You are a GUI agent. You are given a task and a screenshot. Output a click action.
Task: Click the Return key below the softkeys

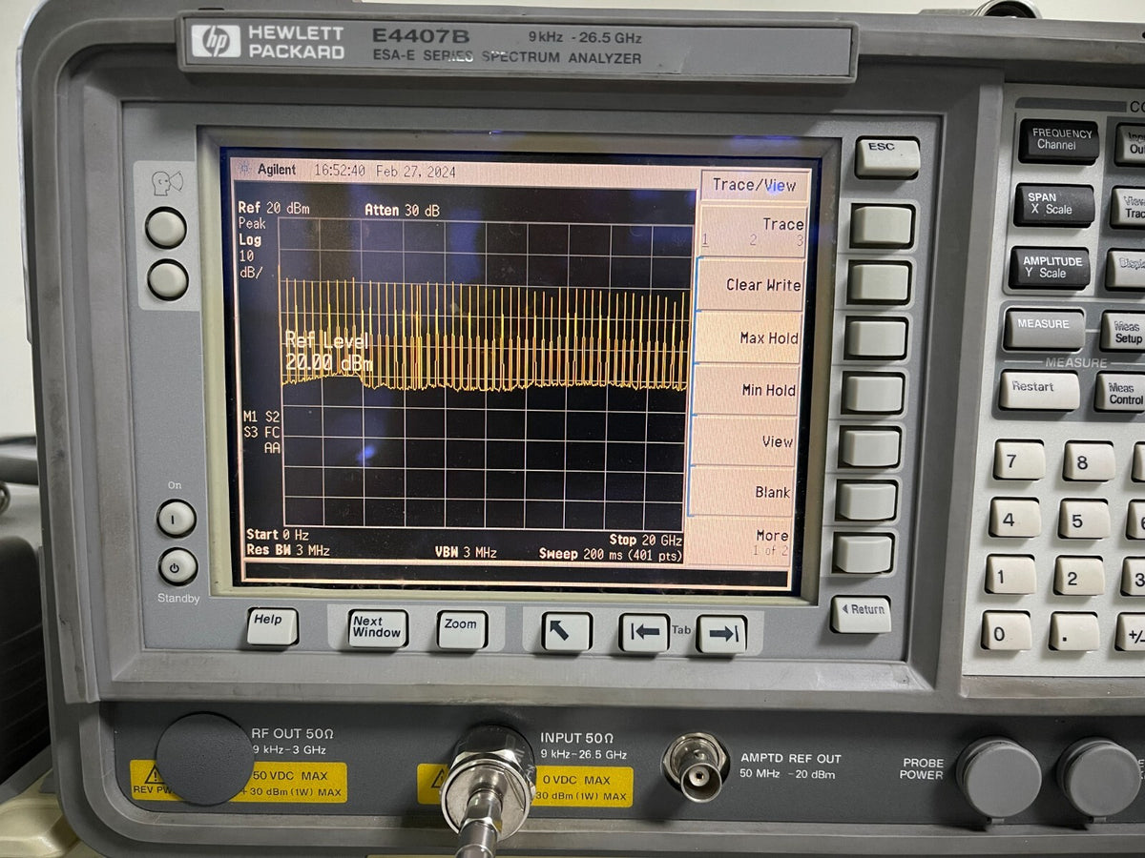click(861, 615)
